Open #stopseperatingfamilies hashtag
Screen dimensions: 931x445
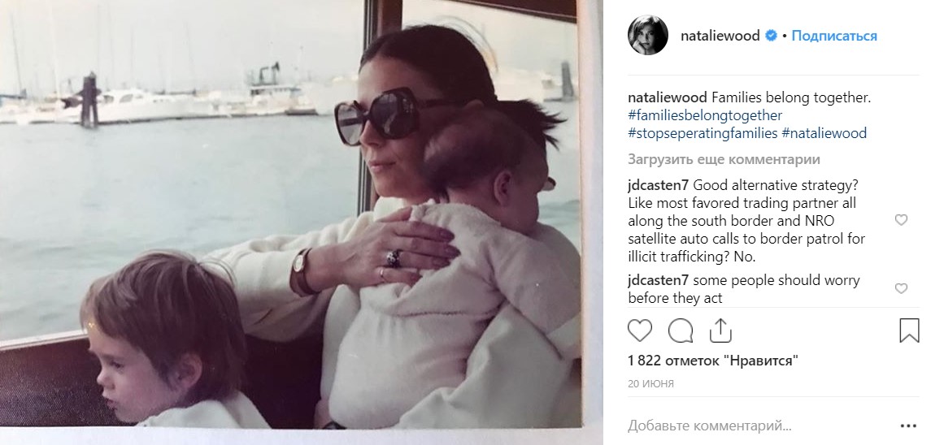click(x=703, y=133)
